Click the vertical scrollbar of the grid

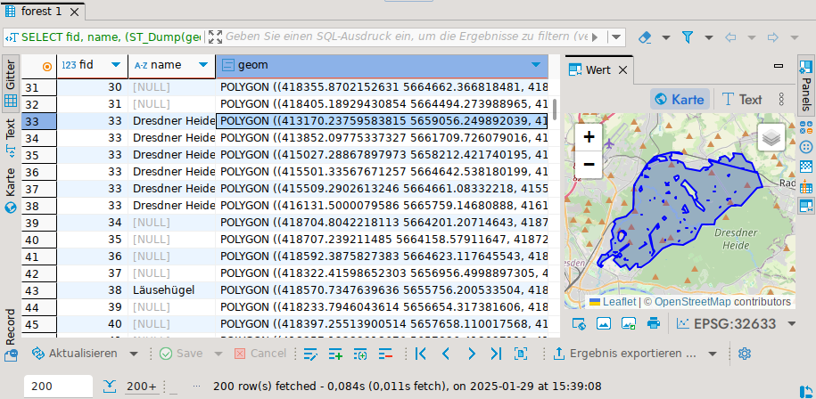tap(555, 109)
